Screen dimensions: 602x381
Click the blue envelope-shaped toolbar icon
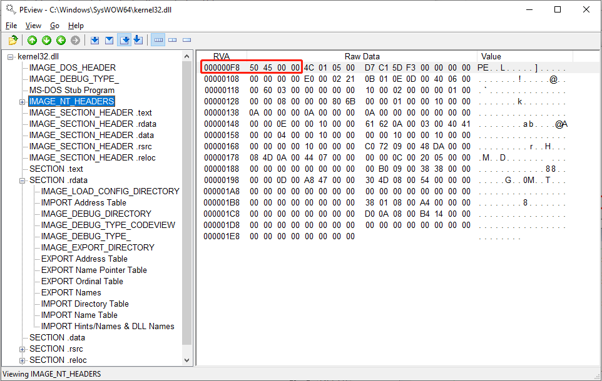(x=110, y=41)
